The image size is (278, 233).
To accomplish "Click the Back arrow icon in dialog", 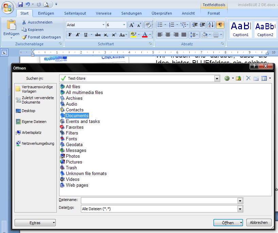I will pos(227,78).
